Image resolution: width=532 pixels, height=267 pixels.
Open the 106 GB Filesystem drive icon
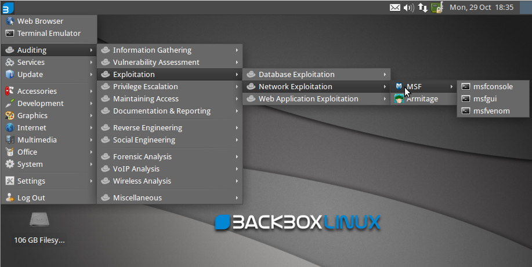(39, 220)
